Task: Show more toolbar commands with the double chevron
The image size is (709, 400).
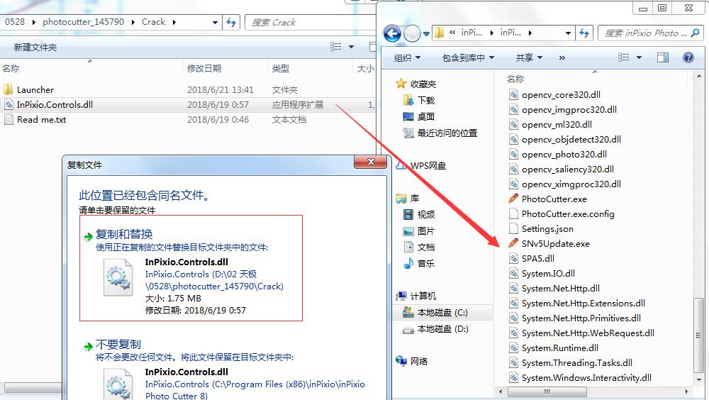Action: pyautogui.click(x=562, y=57)
